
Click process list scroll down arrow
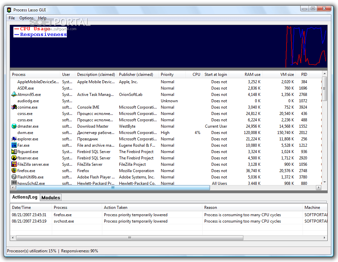[x=324, y=182]
